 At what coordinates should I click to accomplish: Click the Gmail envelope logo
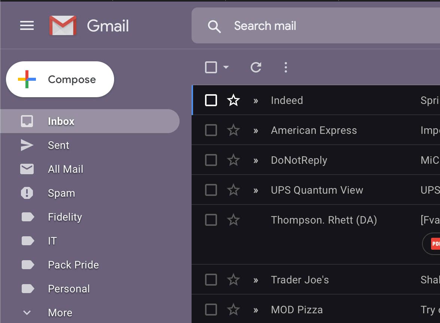click(63, 25)
